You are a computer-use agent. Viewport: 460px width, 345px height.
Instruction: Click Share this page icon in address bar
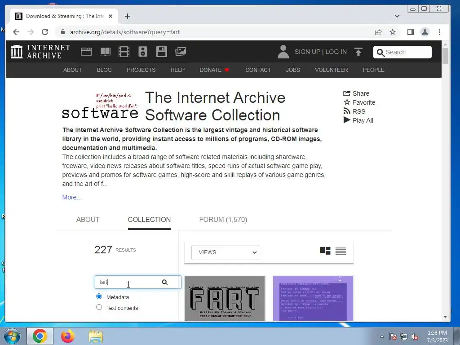coord(378,32)
